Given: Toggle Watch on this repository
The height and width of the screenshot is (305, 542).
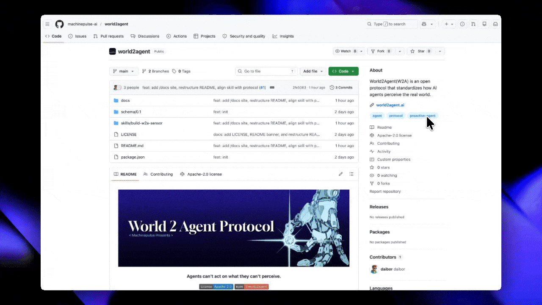Looking at the screenshot, I should tap(346, 51).
